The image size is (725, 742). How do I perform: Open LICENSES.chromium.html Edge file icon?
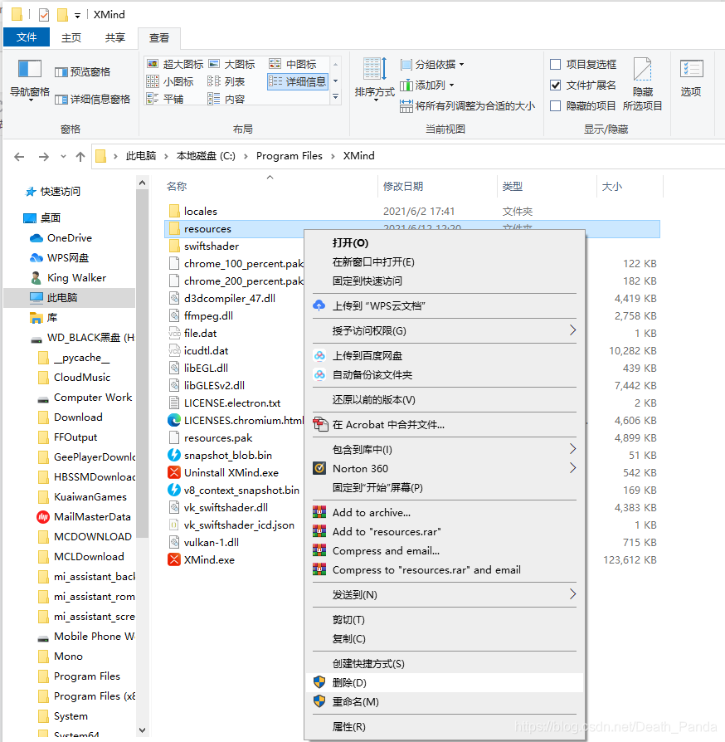coord(174,421)
